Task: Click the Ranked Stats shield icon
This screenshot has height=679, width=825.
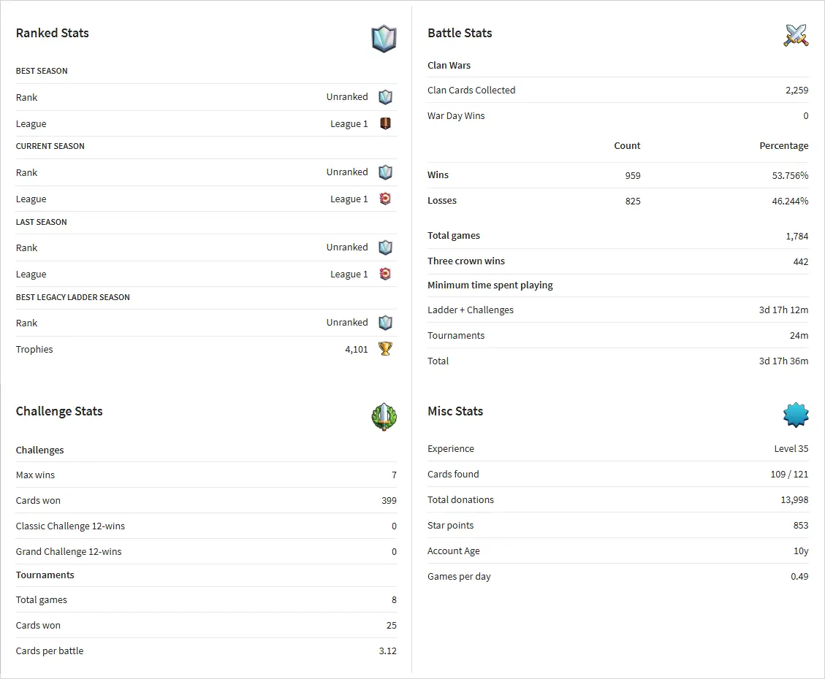Action: (384, 39)
